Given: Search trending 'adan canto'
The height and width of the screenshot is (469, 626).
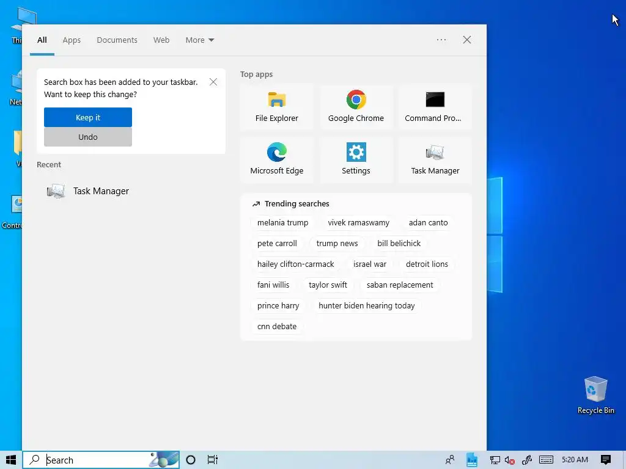Looking at the screenshot, I should coord(429,222).
